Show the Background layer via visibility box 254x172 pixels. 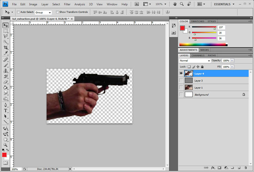(181, 94)
